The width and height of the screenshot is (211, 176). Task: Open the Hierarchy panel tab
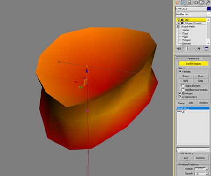[189, 2]
